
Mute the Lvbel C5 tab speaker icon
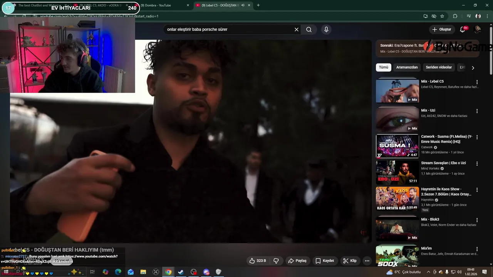pyautogui.click(x=243, y=5)
